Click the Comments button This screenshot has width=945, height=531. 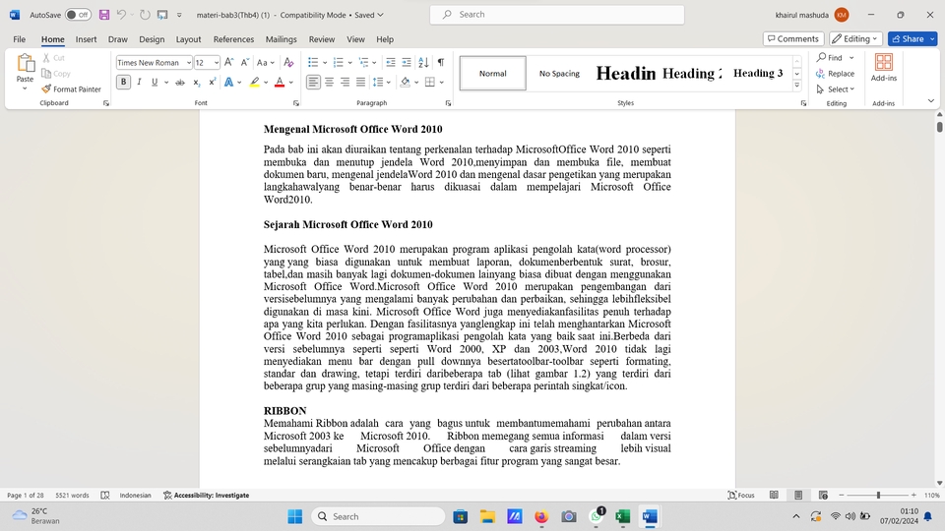793,38
